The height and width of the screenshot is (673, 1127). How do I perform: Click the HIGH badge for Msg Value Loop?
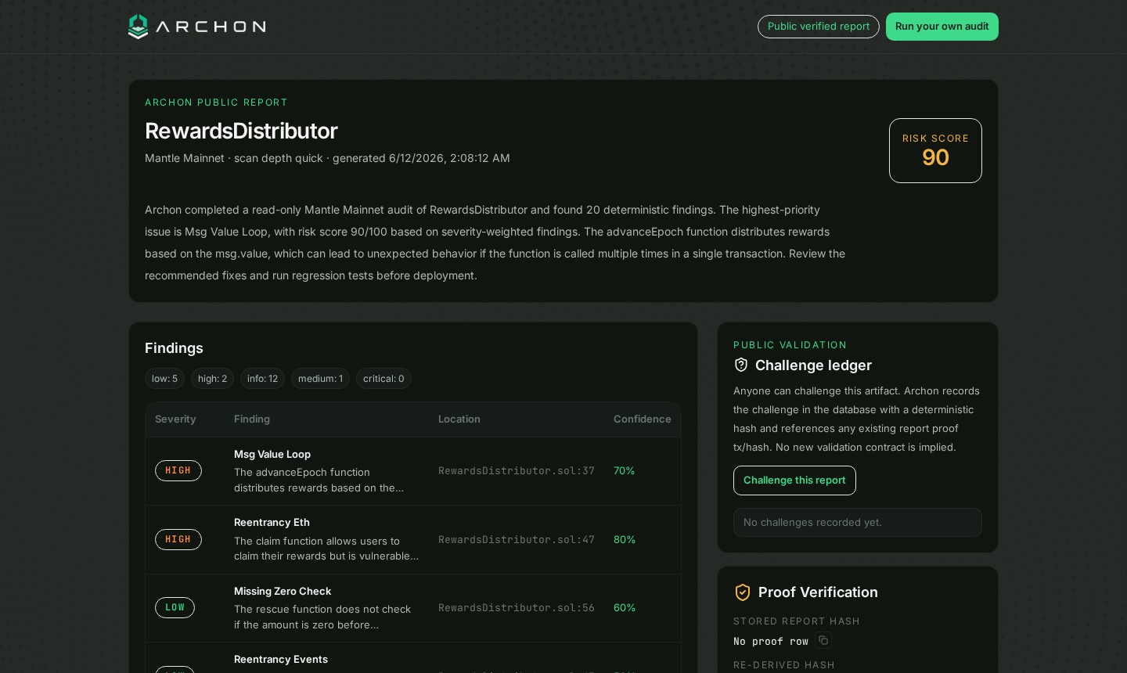pos(178,471)
